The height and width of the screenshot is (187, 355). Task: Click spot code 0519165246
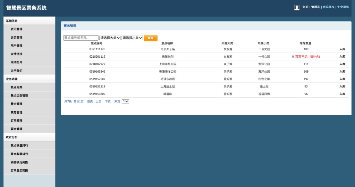click(97, 71)
